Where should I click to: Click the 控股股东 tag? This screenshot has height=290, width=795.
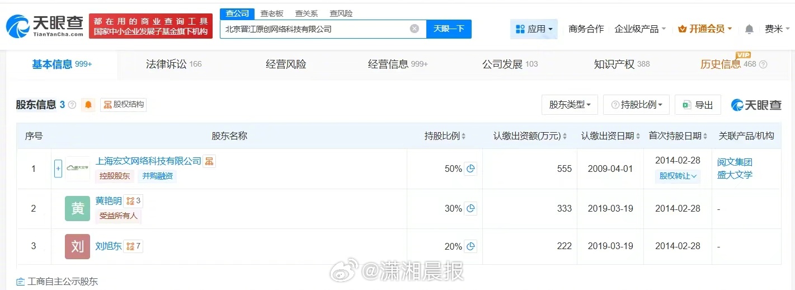pos(115,176)
